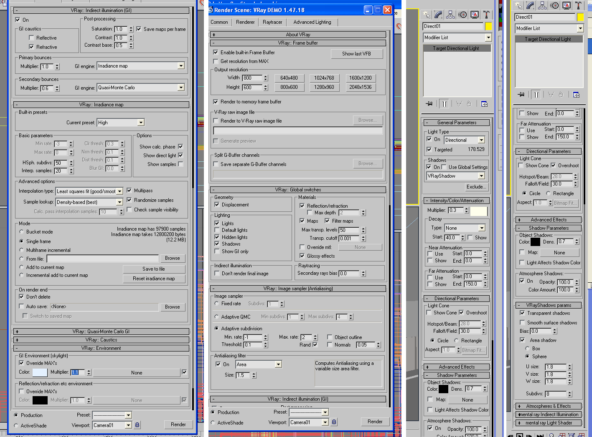Click Pin Stack in the General Parameters panel
The width and height of the screenshot is (592, 437).
429,104
